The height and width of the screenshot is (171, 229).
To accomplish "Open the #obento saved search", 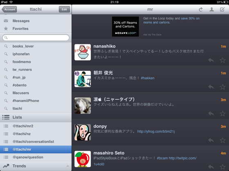I will pos(36,85).
